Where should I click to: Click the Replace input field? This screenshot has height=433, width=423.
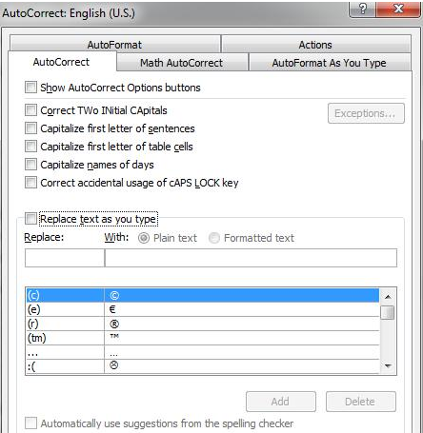[65, 258]
